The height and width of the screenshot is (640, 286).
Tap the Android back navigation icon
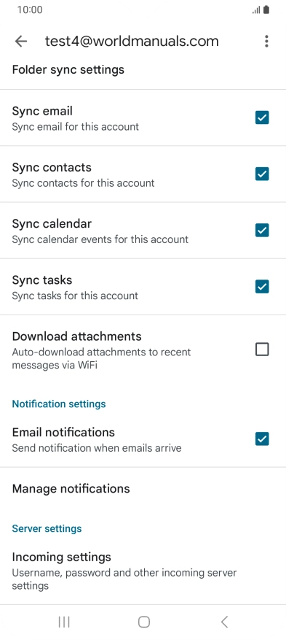224,622
